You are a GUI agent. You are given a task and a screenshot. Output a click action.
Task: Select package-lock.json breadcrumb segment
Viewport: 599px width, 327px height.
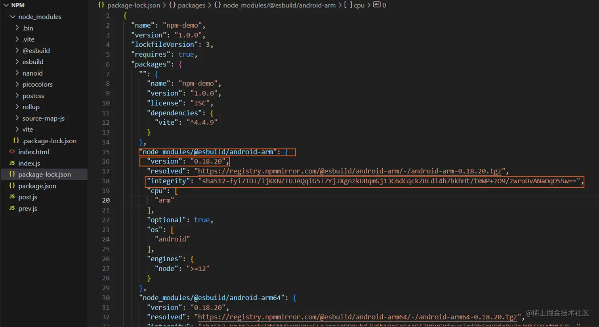tap(134, 5)
